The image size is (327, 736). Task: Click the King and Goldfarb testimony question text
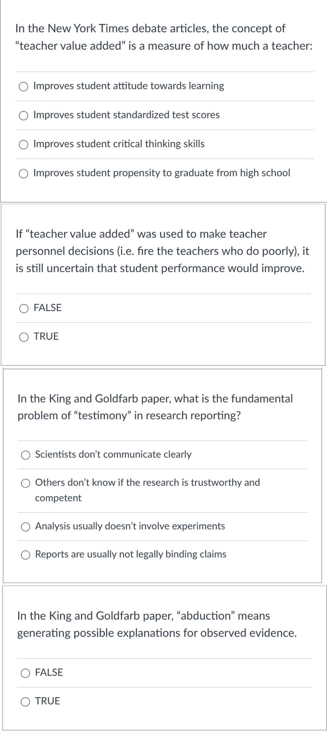(x=155, y=407)
